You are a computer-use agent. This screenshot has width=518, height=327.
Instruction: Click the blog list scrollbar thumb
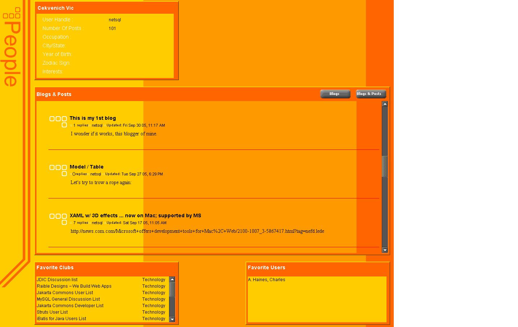385,166
